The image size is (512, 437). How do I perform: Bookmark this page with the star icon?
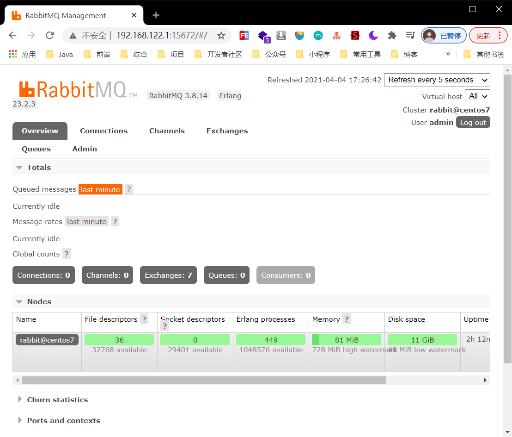pos(221,36)
